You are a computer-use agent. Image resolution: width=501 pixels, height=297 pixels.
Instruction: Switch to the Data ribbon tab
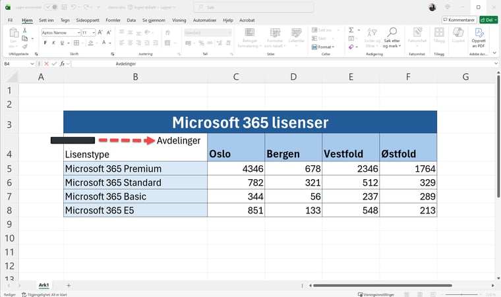pyautogui.click(x=131, y=20)
